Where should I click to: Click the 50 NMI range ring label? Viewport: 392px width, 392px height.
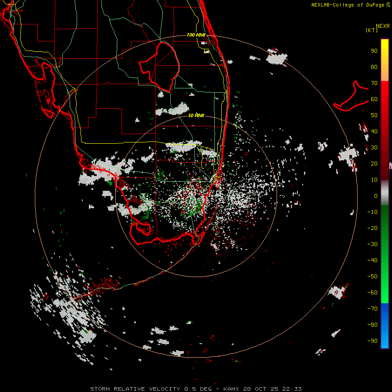click(x=196, y=115)
